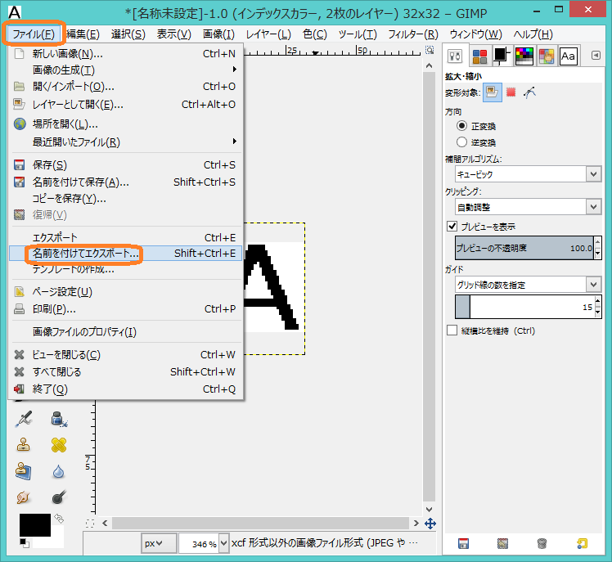Open the クリッピング 自動調整 dropdown
Image resolution: width=612 pixels, height=562 pixels.
click(x=528, y=207)
